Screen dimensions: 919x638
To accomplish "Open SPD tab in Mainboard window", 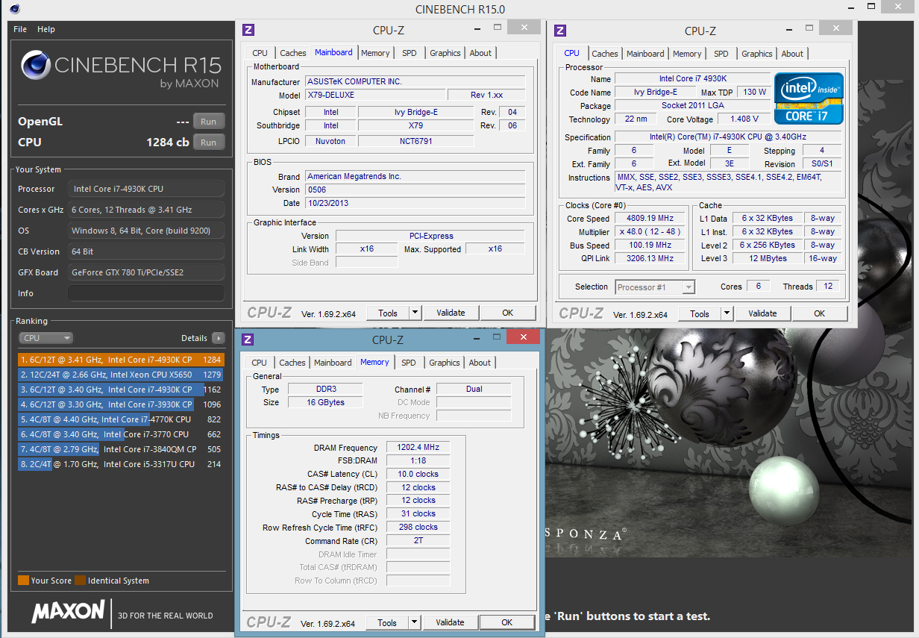I will click(410, 53).
